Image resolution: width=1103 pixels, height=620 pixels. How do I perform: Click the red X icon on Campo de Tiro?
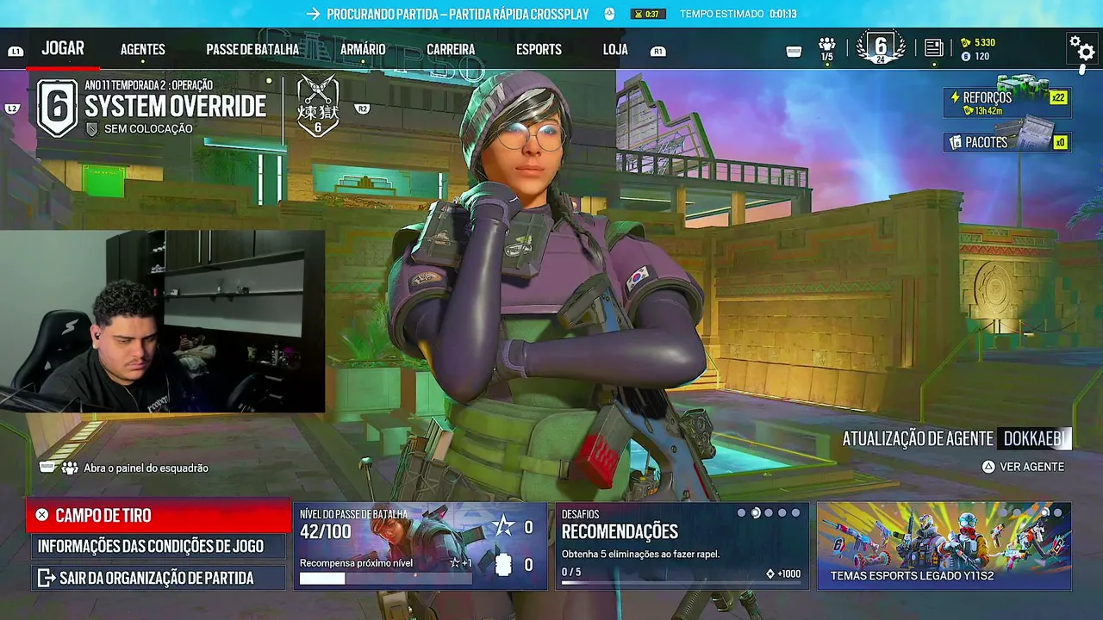41,515
